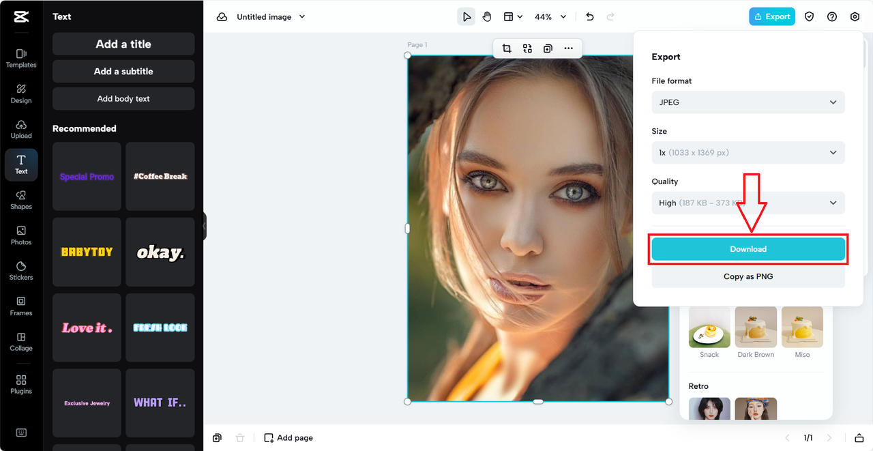Open the Plugins sidebar panel
The image size is (873, 451).
point(21,385)
